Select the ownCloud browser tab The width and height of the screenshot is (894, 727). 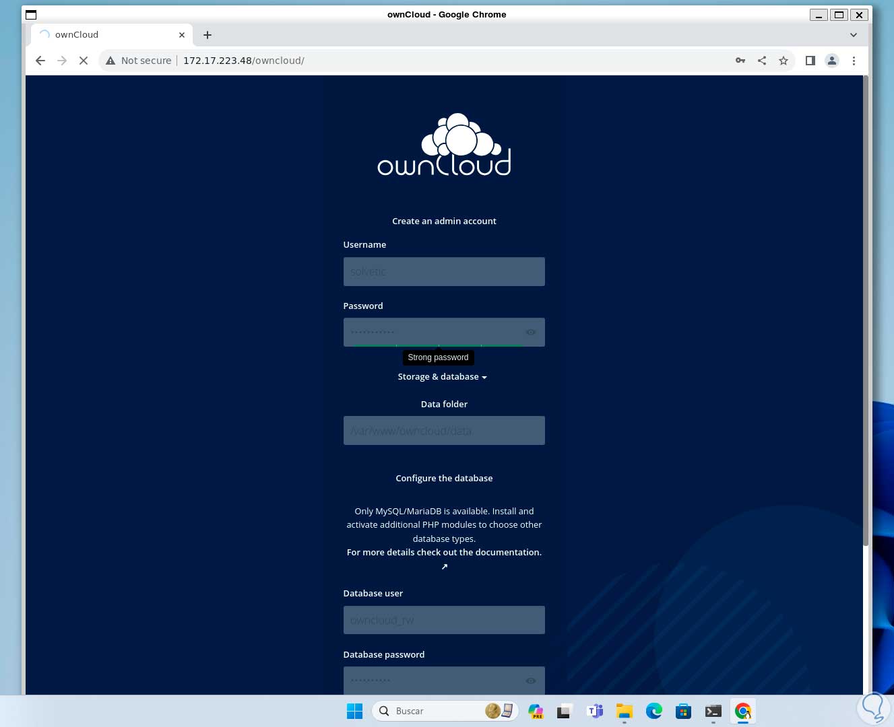click(x=112, y=35)
